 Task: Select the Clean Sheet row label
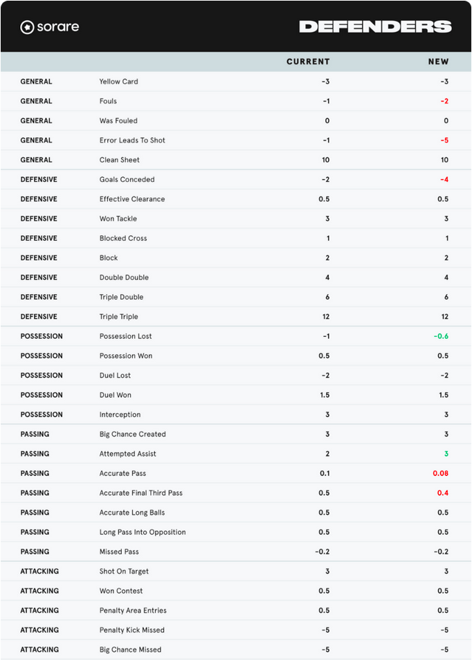120,160
